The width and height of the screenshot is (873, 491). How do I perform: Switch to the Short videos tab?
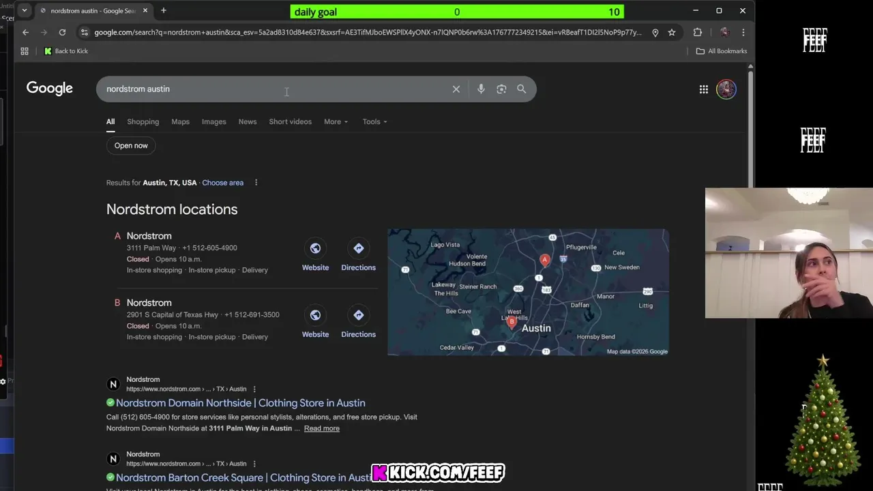(x=291, y=122)
